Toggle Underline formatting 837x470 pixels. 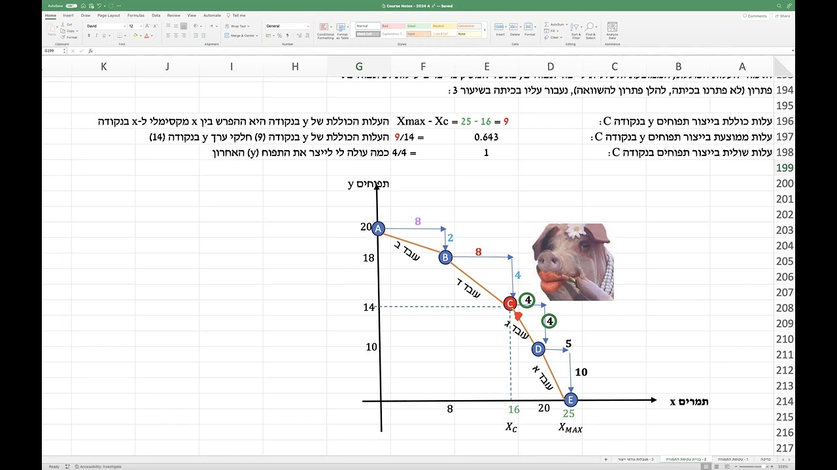coord(105,35)
